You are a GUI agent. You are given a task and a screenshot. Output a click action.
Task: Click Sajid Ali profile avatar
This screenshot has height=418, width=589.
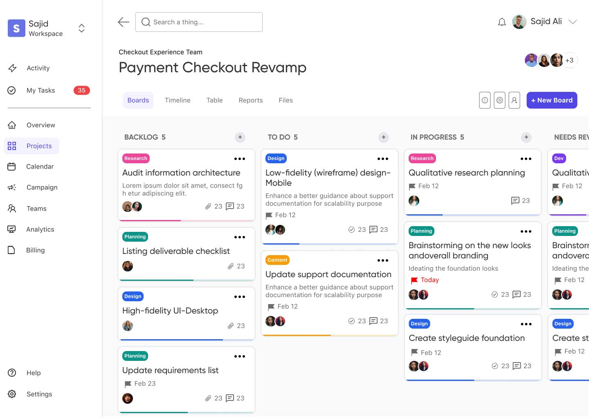click(x=519, y=22)
